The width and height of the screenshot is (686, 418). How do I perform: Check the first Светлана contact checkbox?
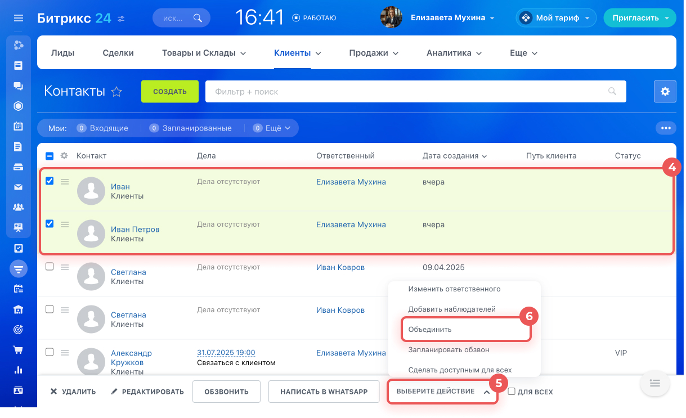tap(50, 267)
